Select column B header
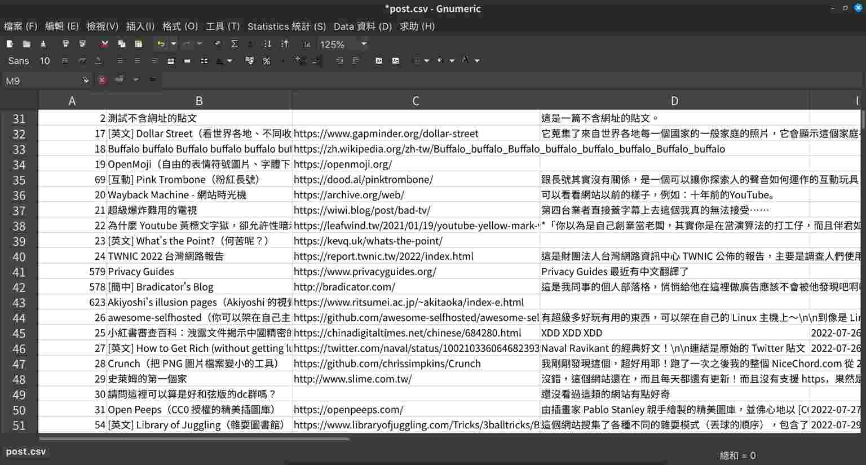The height and width of the screenshot is (465, 866). click(x=199, y=100)
